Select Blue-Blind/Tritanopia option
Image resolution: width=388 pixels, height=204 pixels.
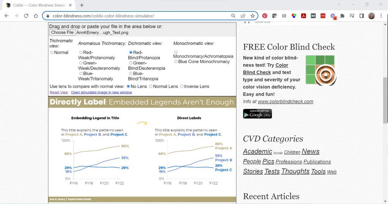coord(131,74)
